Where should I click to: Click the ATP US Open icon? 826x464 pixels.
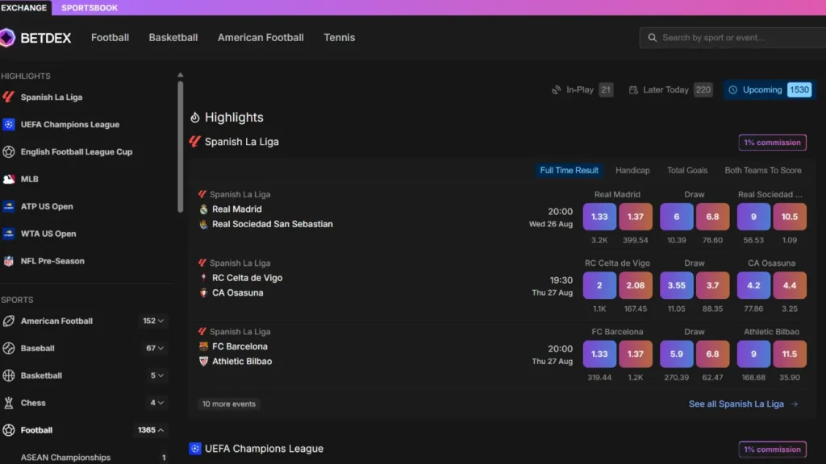click(8, 206)
